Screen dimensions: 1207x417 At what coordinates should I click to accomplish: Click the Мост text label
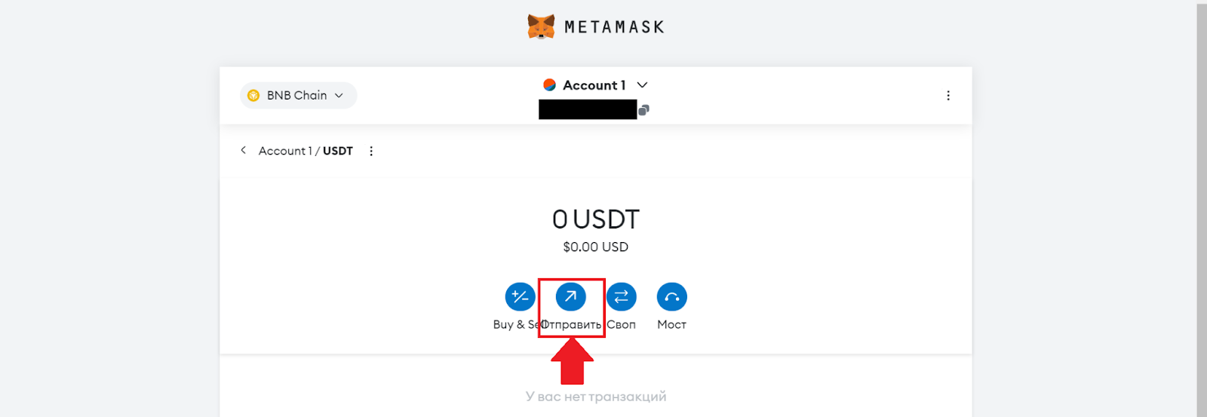pyautogui.click(x=671, y=324)
